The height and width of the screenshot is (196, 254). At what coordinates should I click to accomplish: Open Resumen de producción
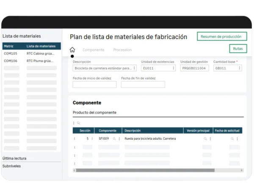(x=222, y=36)
